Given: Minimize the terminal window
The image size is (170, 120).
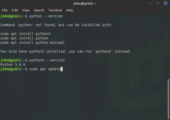Looking at the screenshot, I should tap(150, 3).
